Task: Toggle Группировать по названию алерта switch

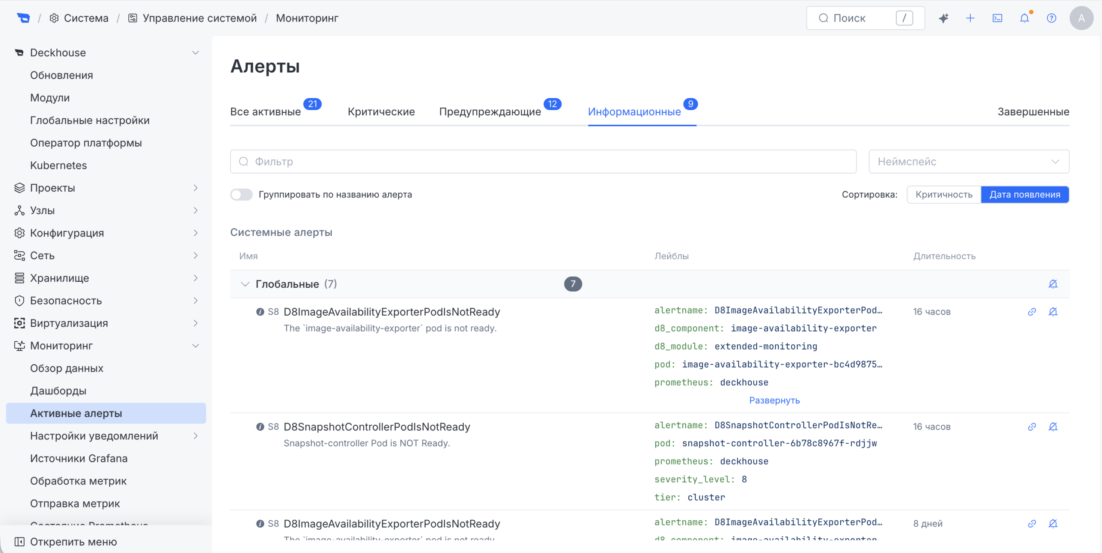Action: [241, 194]
